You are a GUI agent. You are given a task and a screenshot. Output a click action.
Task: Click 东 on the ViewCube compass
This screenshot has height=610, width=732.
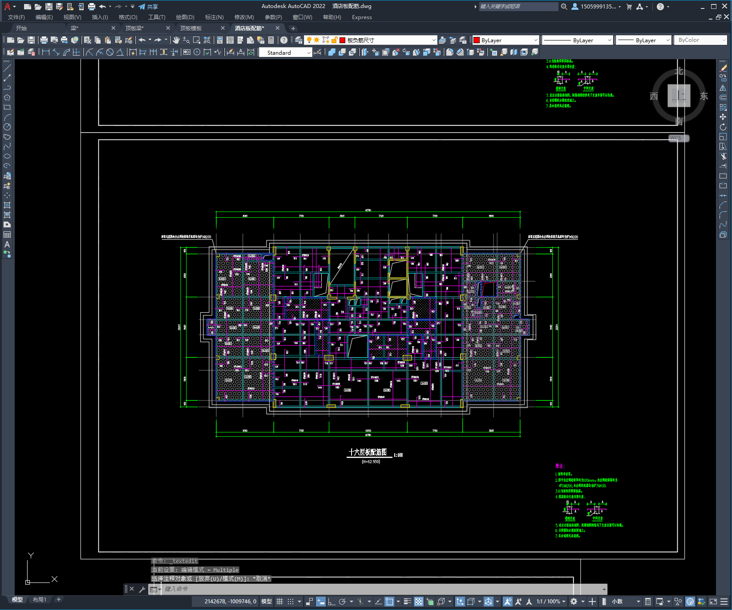[x=704, y=96]
